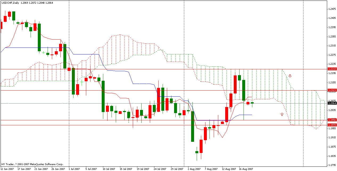
Task: Click the 10 Jul 2007 date label
Action: (x=109, y=169)
